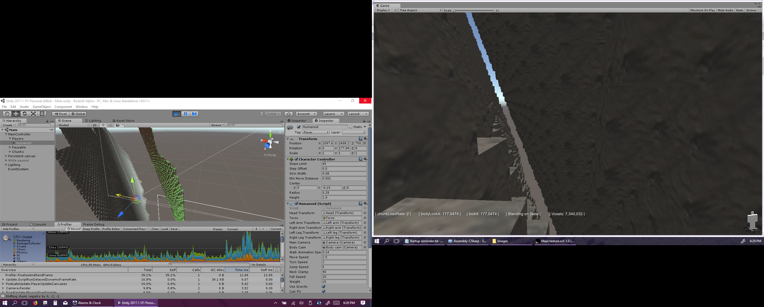Click the Step frame forward button
764x307 pixels.
tap(194, 114)
